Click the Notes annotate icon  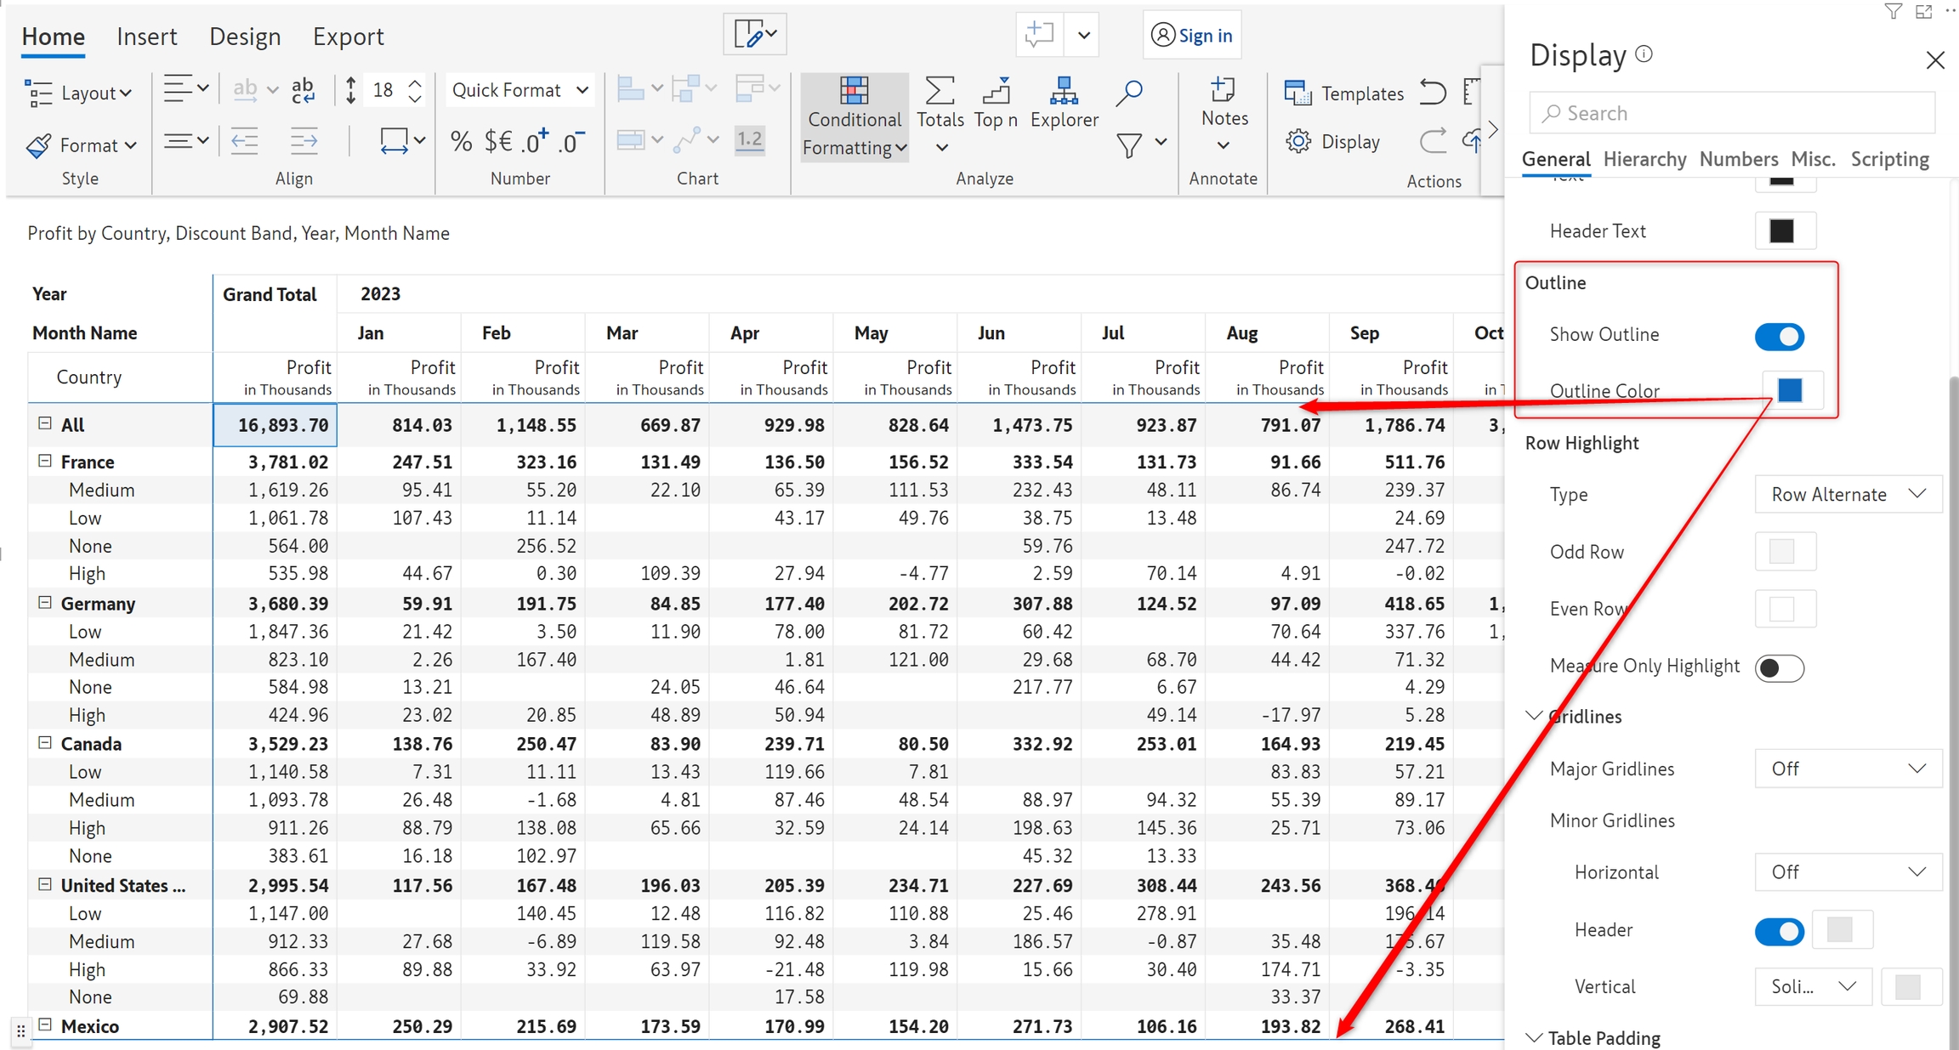1224,91
